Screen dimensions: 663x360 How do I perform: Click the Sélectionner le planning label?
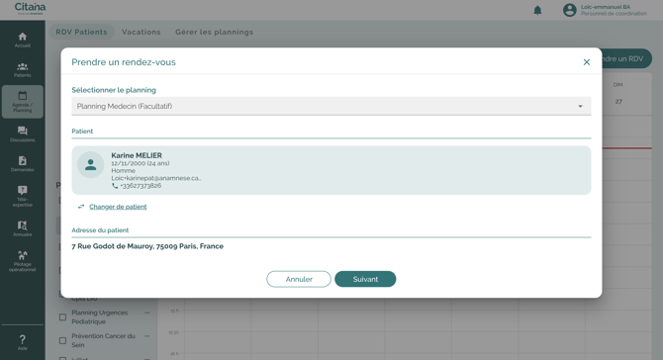(114, 90)
